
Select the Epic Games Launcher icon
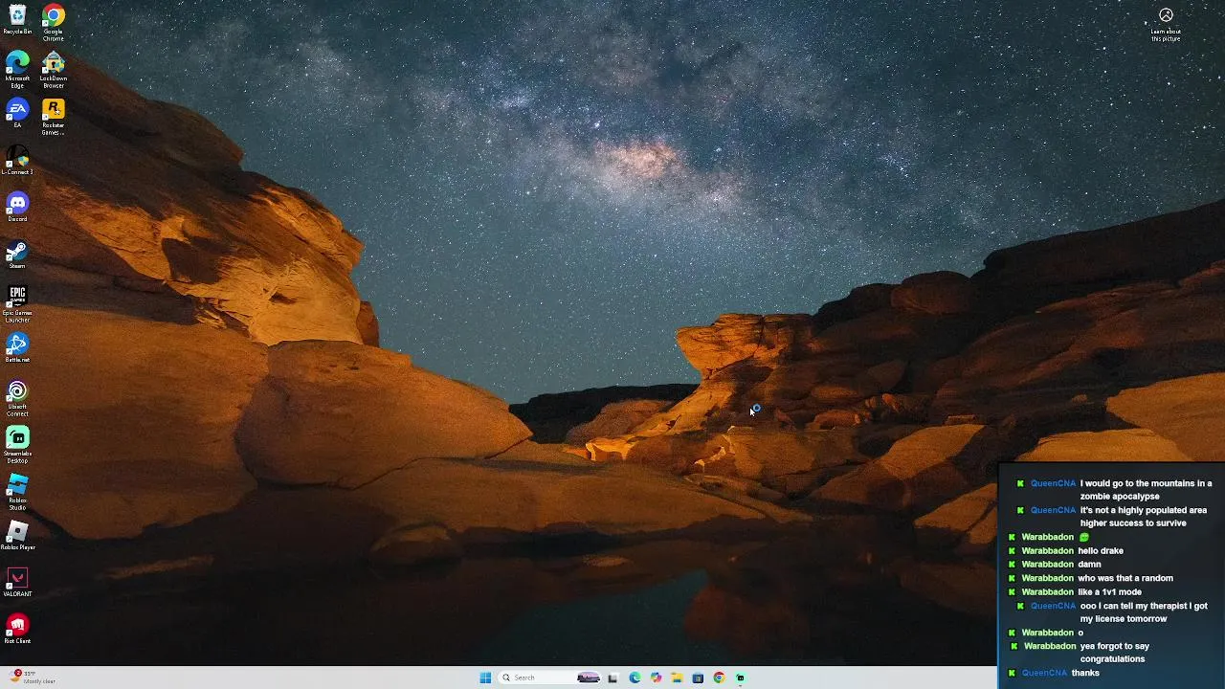click(x=17, y=304)
